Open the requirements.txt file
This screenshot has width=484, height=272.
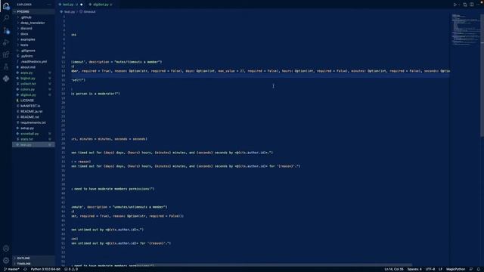point(33,122)
